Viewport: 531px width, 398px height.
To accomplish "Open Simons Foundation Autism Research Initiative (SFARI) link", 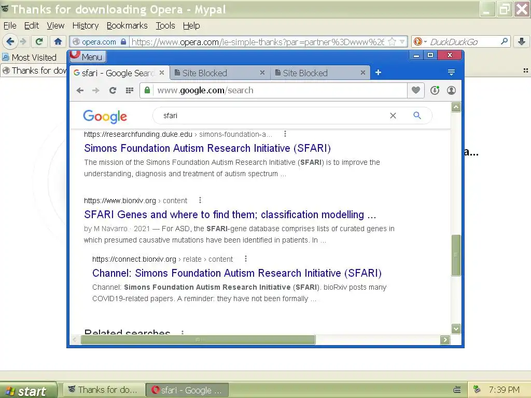I will [207, 148].
